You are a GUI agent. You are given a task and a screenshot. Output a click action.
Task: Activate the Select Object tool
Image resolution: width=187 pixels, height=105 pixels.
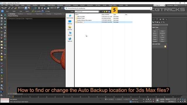(x=26, y=8)
